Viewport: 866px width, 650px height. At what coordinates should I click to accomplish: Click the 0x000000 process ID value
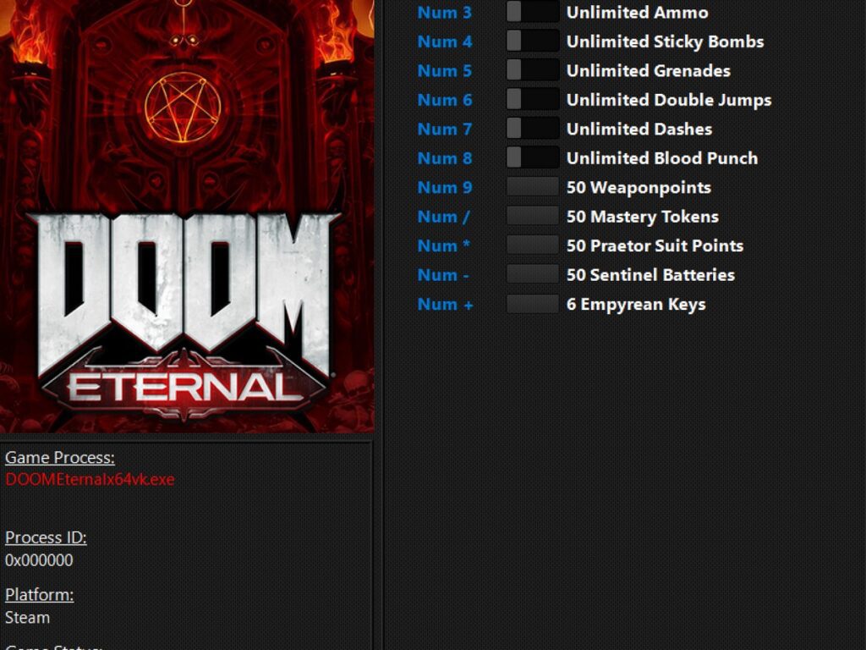(x=39, y=560)
